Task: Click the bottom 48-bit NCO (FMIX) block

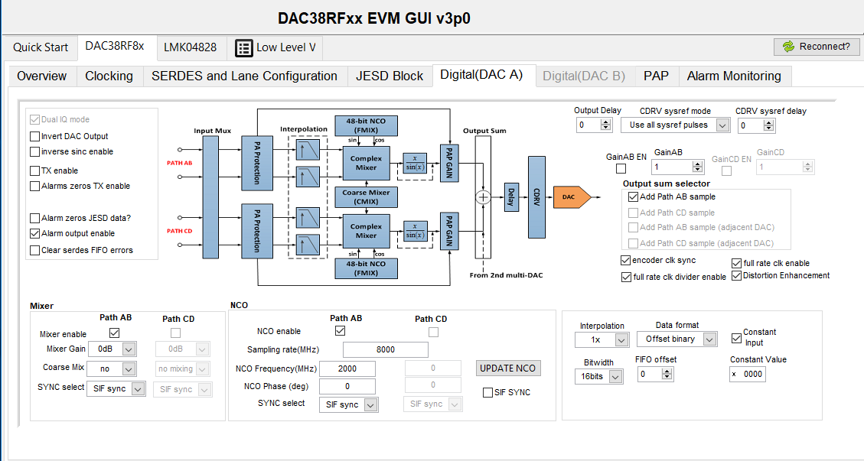Action: [x=366, y=268]
